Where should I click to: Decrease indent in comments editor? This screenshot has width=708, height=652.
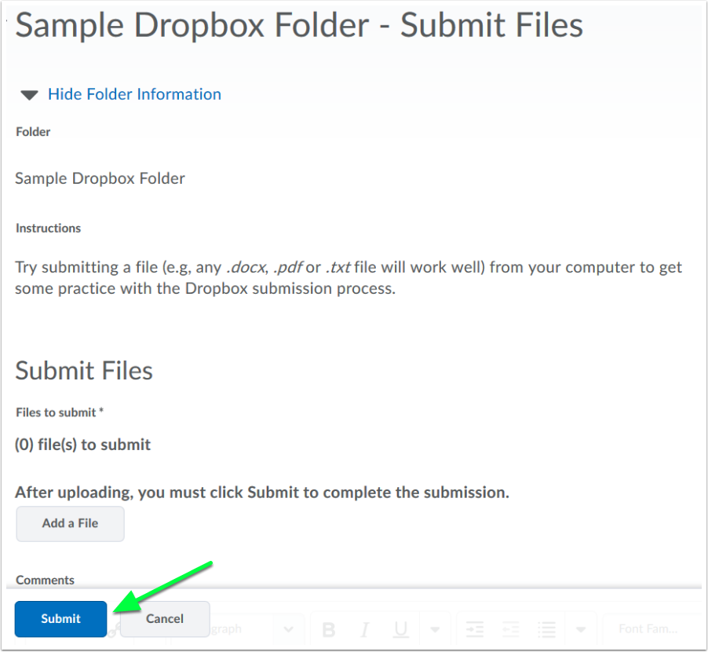(510, 629)
